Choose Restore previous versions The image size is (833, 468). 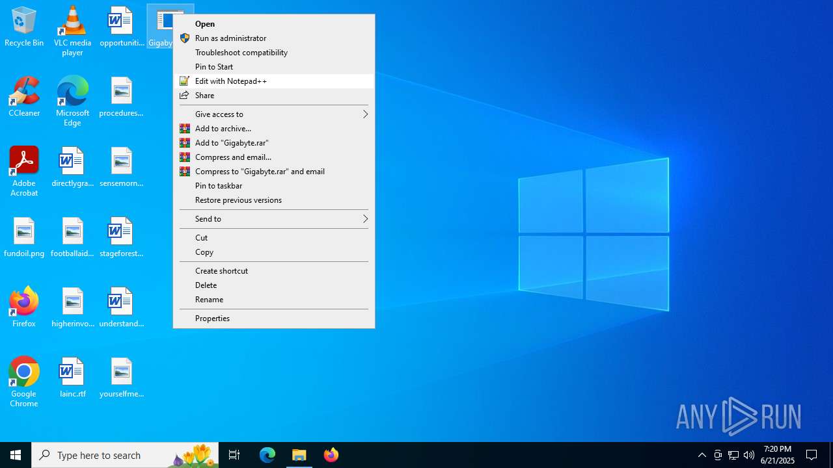(274, 200)
